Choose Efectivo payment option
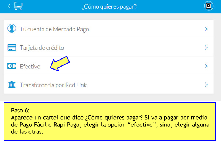222x142 pixels. tap(109, 66)
